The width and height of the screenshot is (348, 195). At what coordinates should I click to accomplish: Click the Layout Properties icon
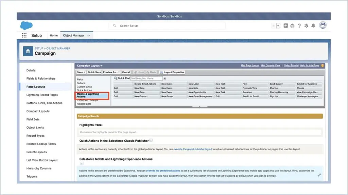pyautogui.click(x=161, y=73)
